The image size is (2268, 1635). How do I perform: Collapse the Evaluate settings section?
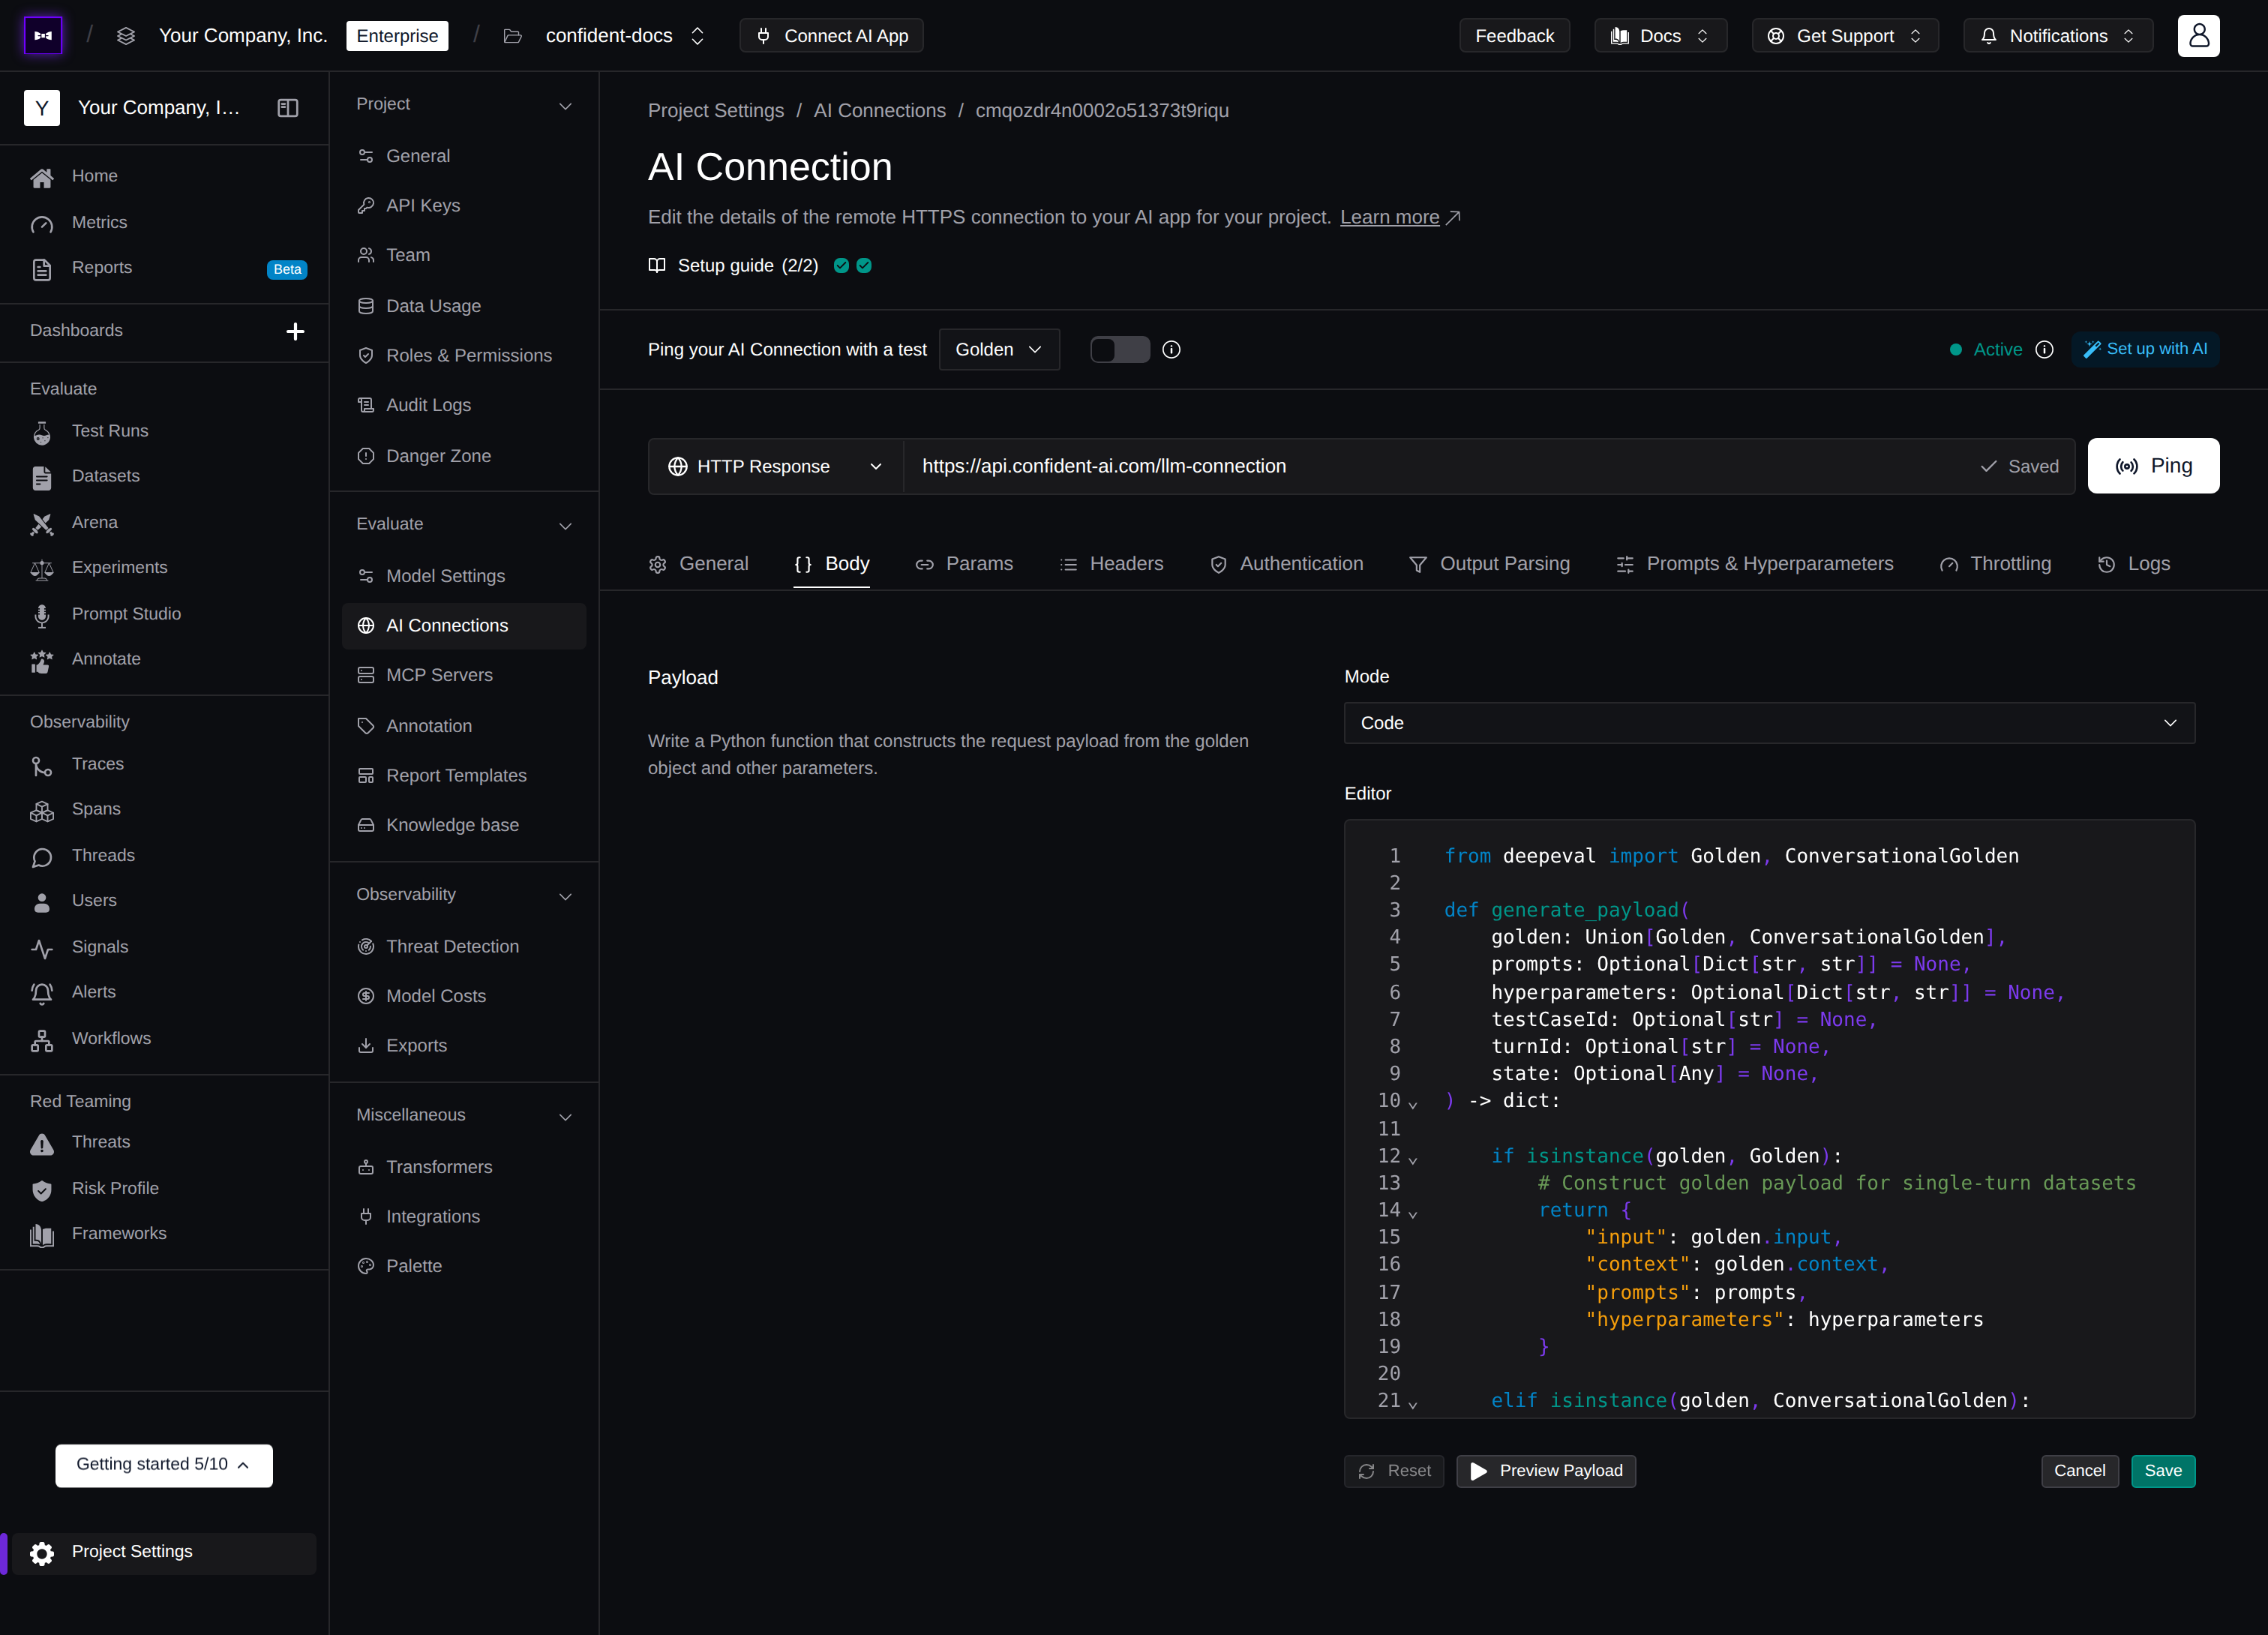565,525
